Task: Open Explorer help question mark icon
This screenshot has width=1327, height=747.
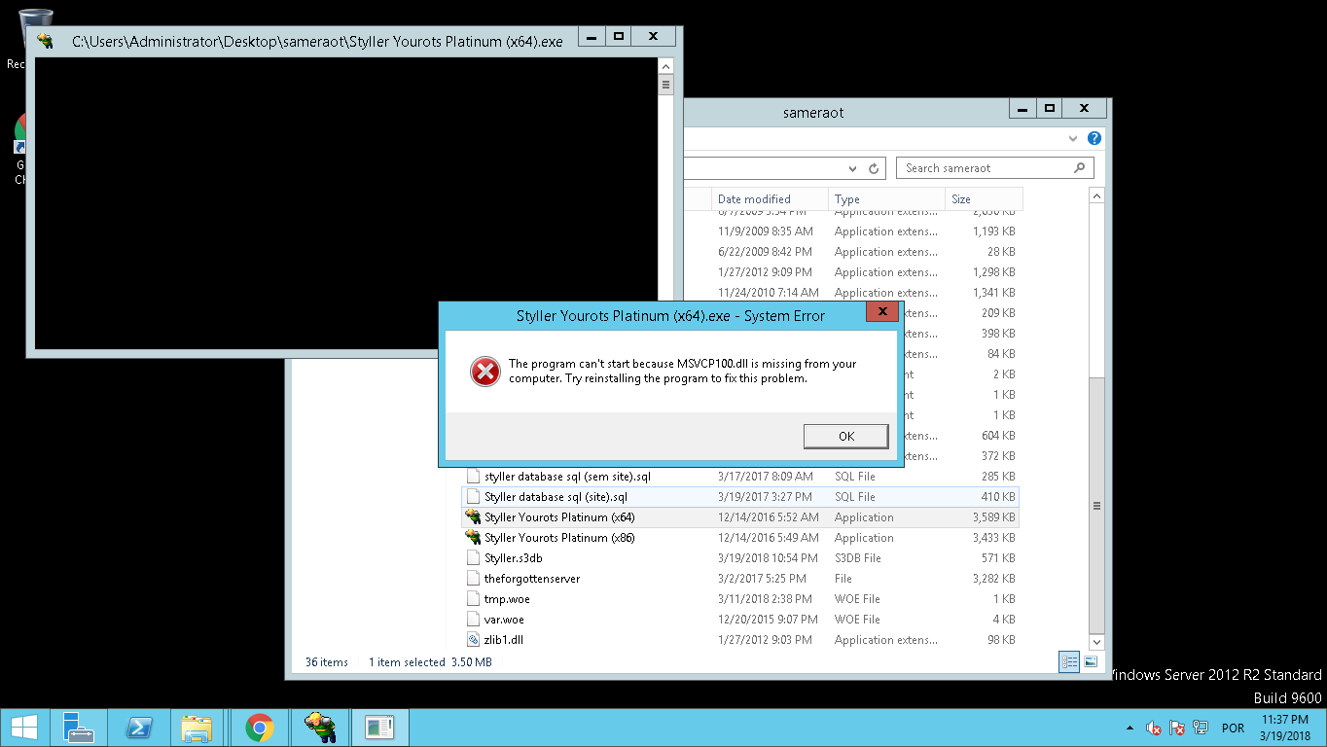Action: pyautogui.click(x=1094, y=138)
